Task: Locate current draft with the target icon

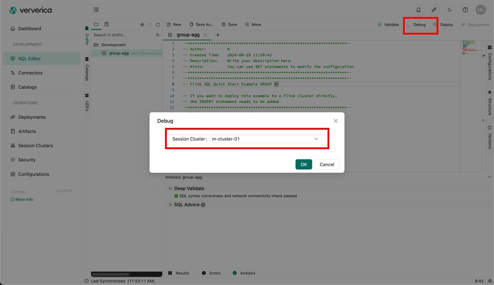Action: tap(142, 25)
